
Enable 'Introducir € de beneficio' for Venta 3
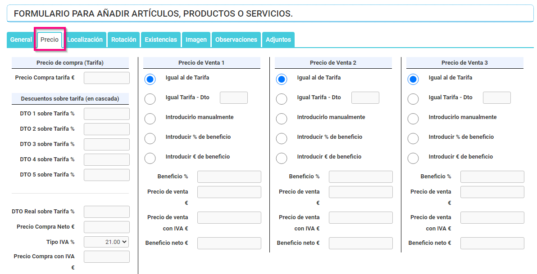pyautogui.click(x=413, y=159)
